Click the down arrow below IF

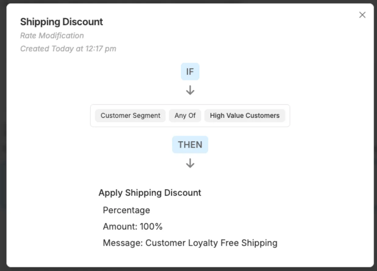coord(190,90)
